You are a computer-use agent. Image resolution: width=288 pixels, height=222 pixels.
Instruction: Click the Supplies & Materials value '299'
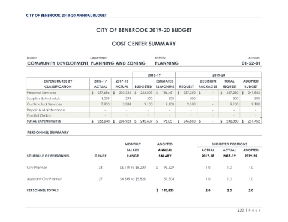128,98
